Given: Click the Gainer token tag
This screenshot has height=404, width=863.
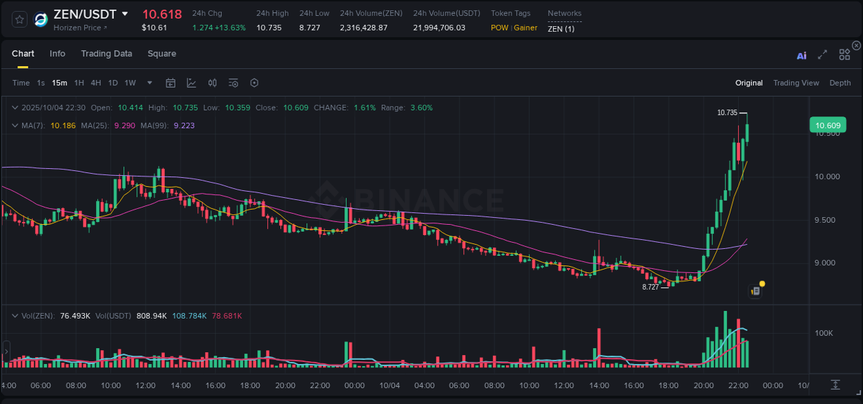Looking at the screenshot, I should tap(525, 28).
